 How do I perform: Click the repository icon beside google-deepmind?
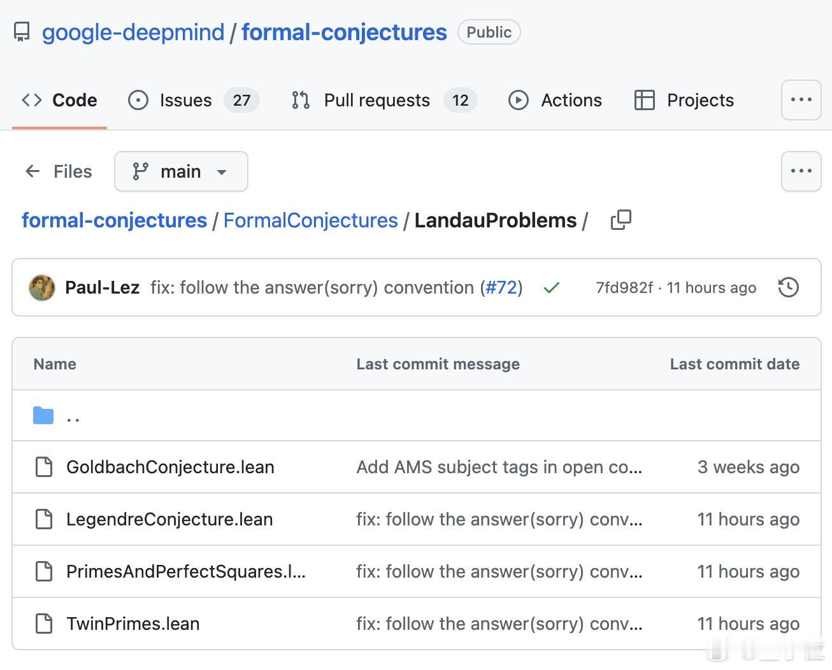coord(22,32)
